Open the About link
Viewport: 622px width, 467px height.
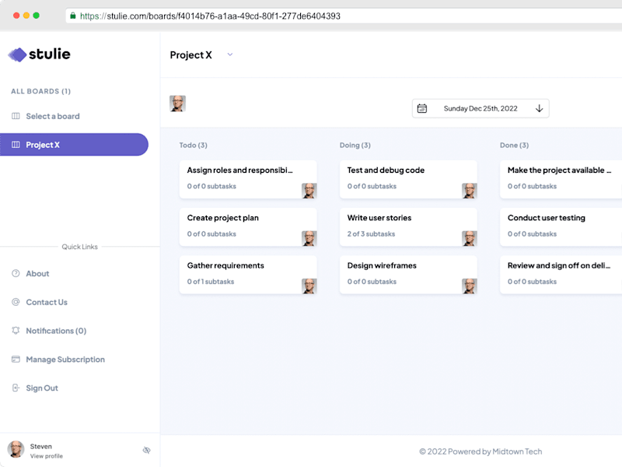37,273
